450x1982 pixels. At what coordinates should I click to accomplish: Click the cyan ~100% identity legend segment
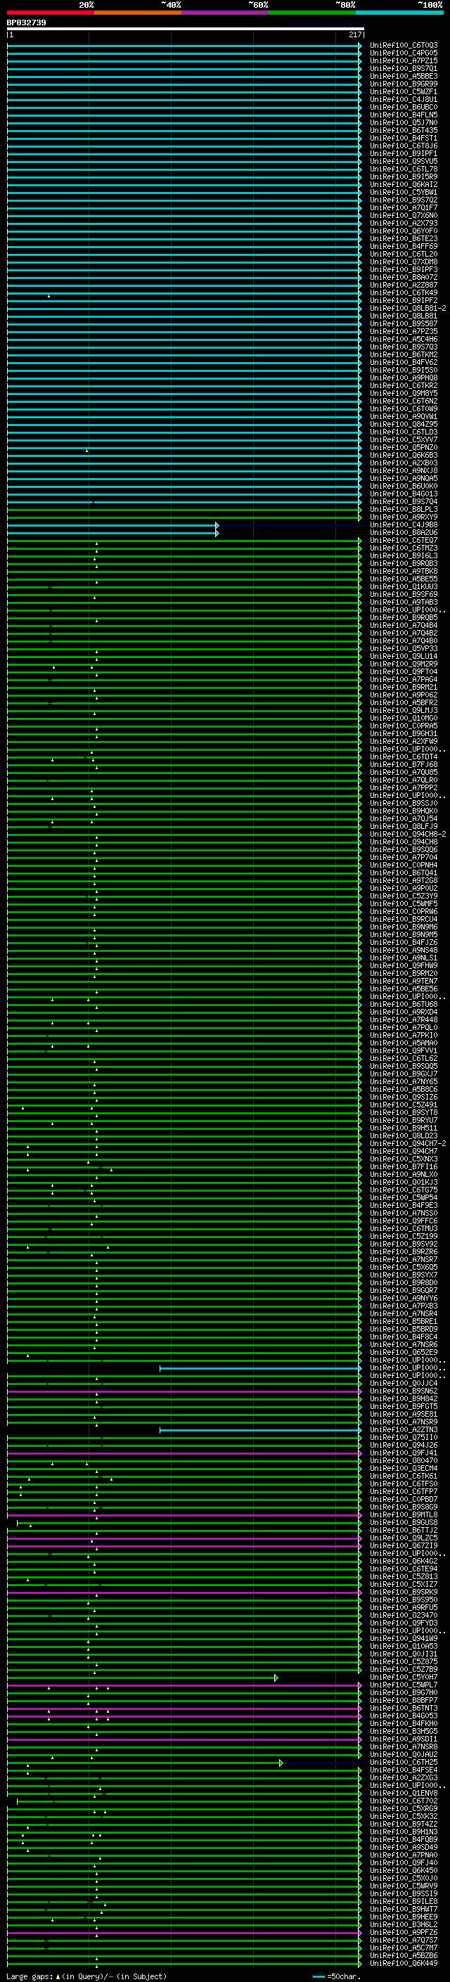[x=399, y=13]
